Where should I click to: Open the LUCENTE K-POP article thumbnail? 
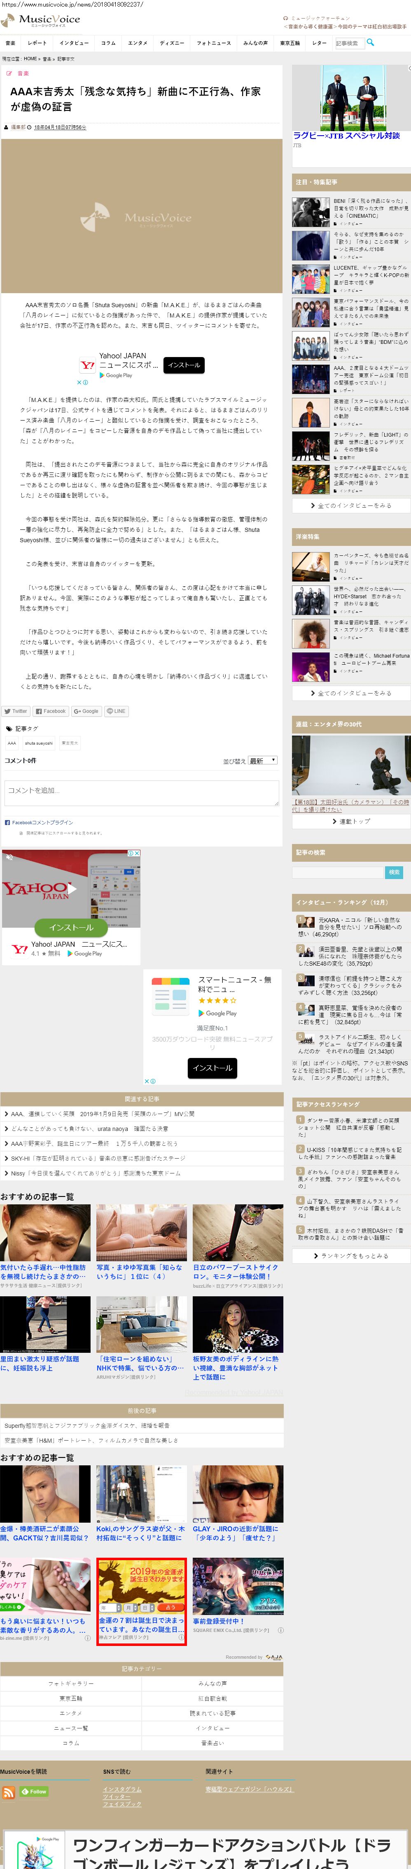coord(311,279)
